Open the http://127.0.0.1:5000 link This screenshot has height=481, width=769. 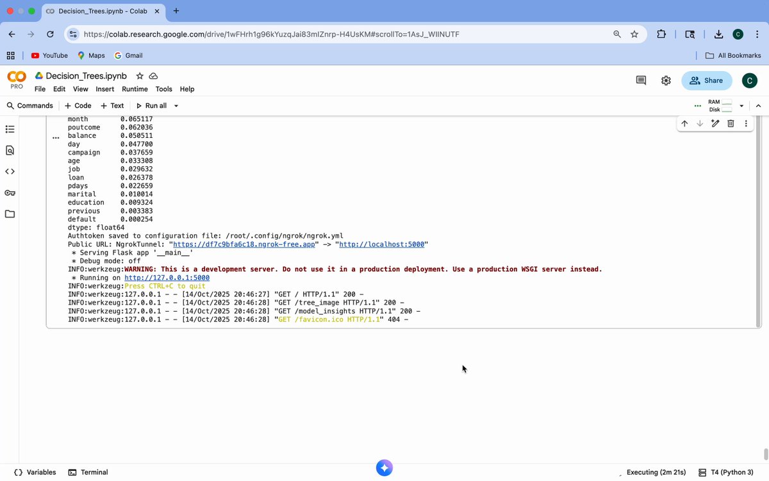click(x=167, y=278)
